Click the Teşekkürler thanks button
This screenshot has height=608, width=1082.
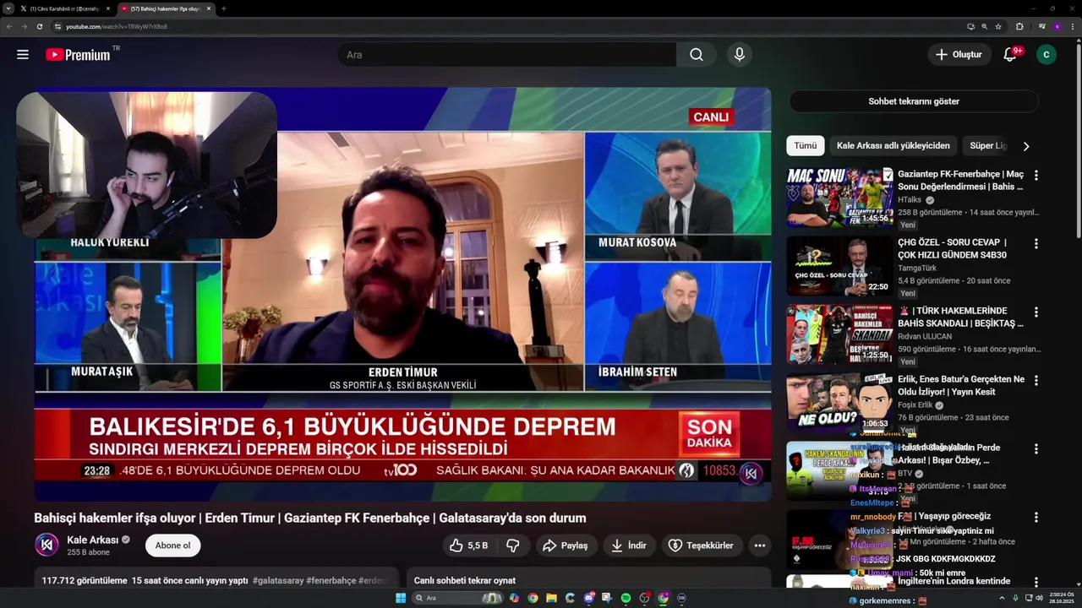(702, 546)
